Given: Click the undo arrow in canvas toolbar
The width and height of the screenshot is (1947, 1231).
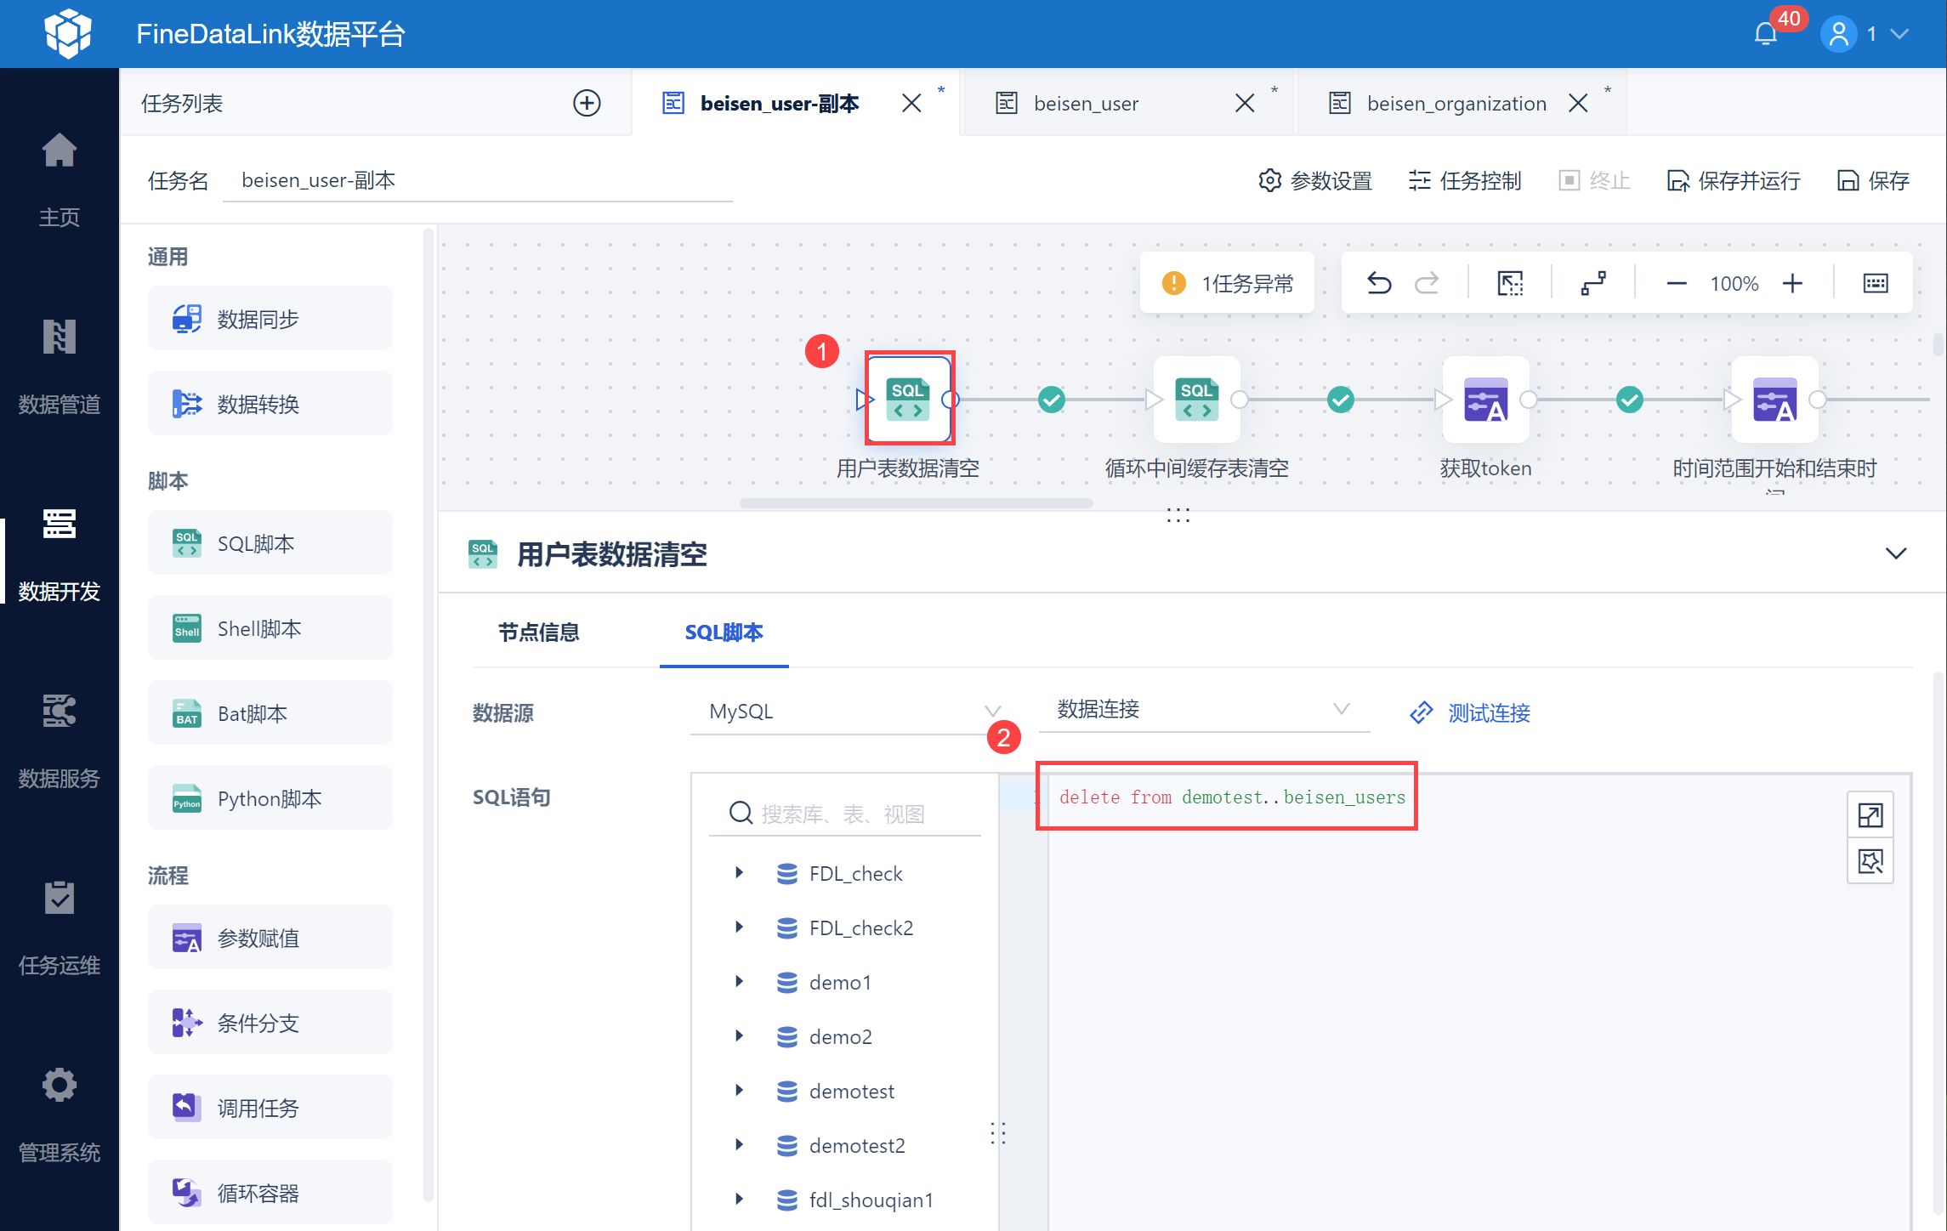Looking at the screenshot, I should tap(1378, 283).
